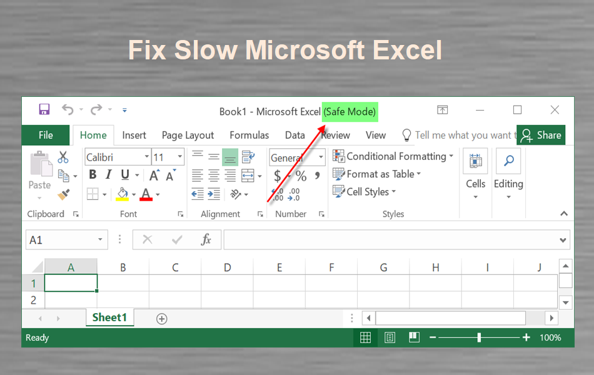This screenshot has width=594, height=375.
Task: Click the Cut scissors icon
Action: coord(63,157)
